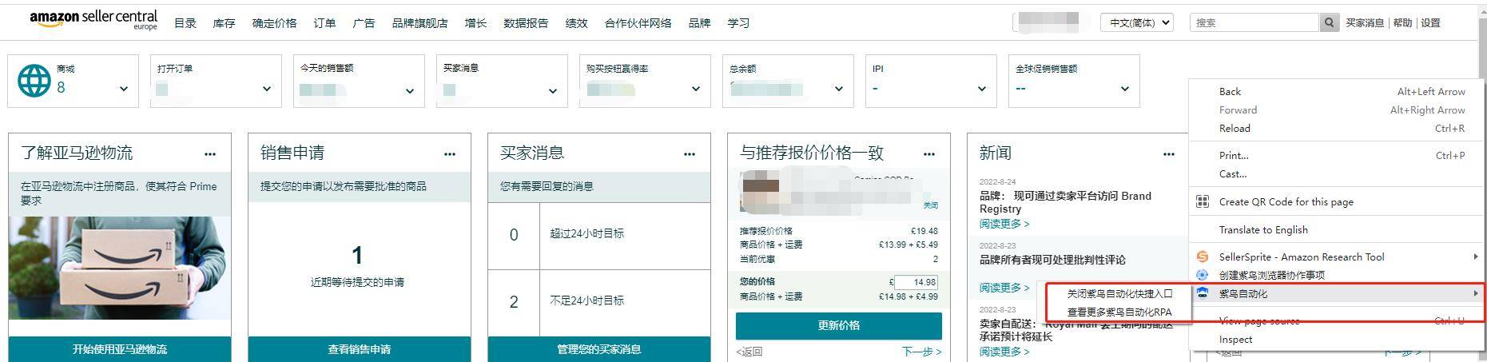Expand the 商城 8 dropdown

pyautogui.click(x=124, y=89)
